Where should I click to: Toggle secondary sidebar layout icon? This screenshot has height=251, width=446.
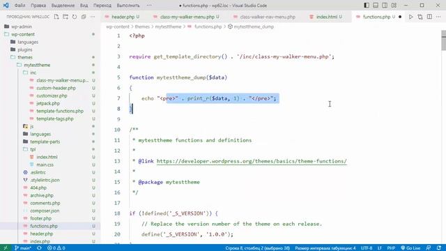385,5
